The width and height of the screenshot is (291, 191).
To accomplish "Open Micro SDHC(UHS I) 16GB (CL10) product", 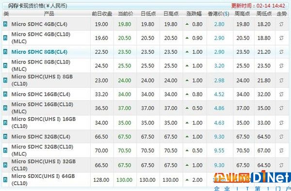I will pyautogui.click(x=44, y=123).
